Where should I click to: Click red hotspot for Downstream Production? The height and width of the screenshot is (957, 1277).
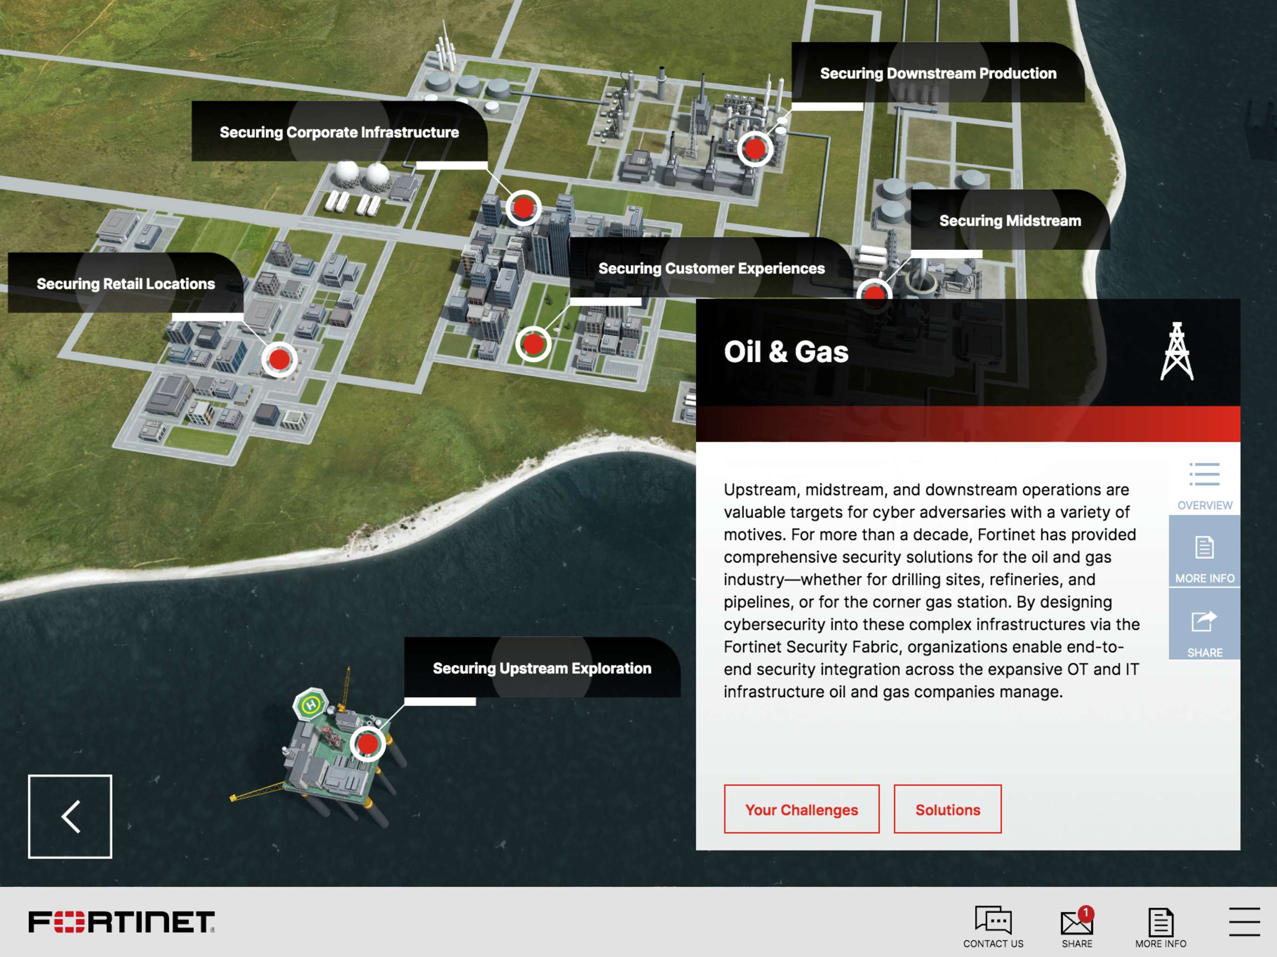tap(754, 150)
